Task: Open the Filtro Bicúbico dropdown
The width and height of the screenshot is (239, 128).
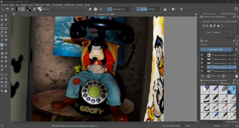Action: (222, 32)
